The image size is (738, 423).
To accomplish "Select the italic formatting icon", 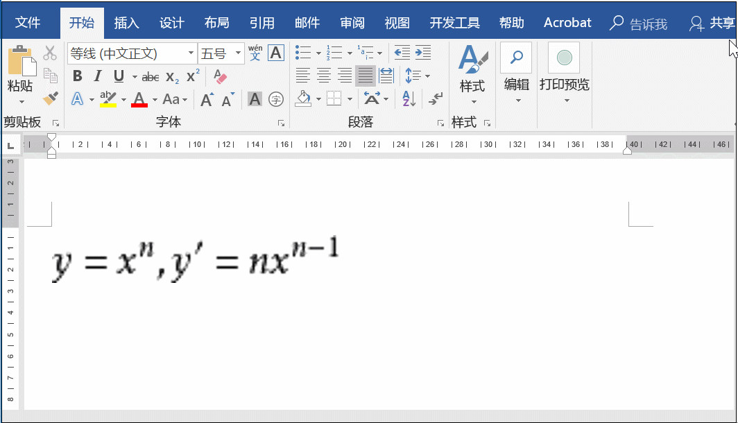I will pos(98,76).
